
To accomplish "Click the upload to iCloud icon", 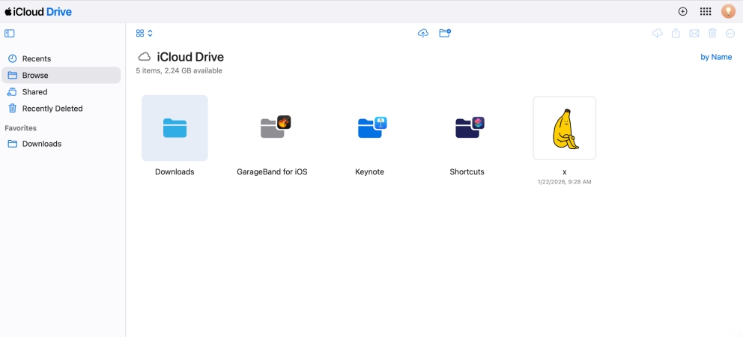I will pyautogui.click(x=423, y=33).
